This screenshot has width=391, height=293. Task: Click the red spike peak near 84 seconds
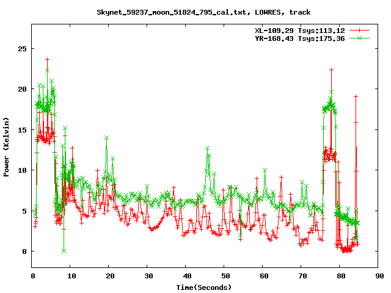coord(356,96)
